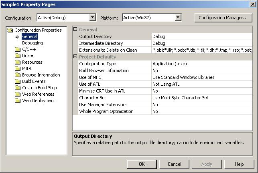Screen dimensions: 258x173
Task: Select the Web Deployment node
Action: tap(39, 101)
